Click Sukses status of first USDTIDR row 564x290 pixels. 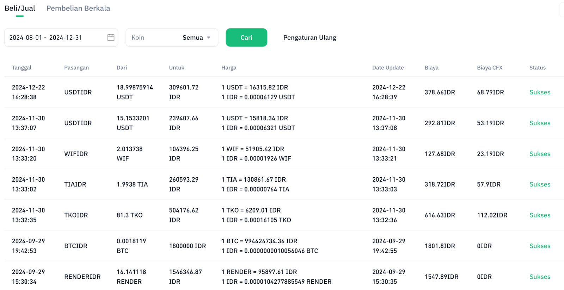coord(540,92)
